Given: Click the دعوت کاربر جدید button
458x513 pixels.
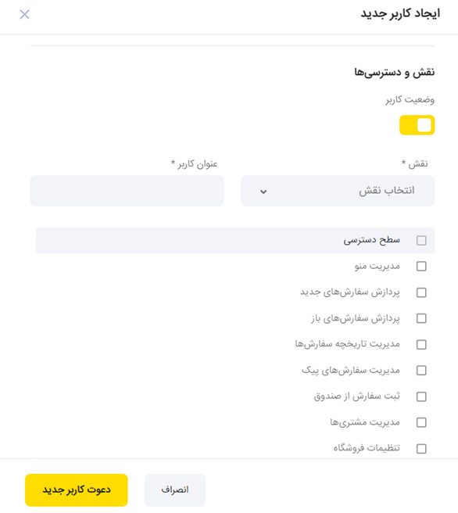Looking at the screenshot, I should pyautogui.click(x=76, y=490).
